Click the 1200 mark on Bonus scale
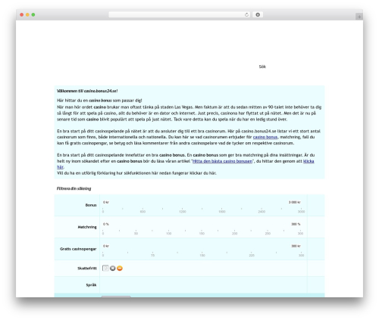 [183, 212]
